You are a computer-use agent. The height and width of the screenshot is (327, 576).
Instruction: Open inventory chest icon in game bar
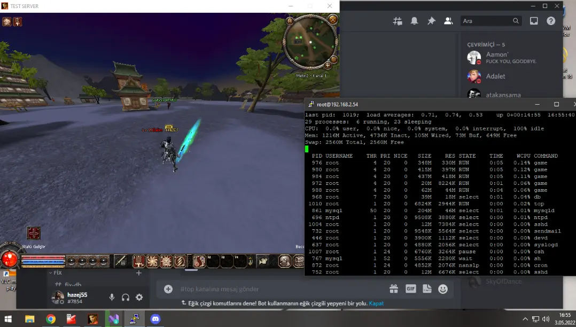(x=298, y=261)
